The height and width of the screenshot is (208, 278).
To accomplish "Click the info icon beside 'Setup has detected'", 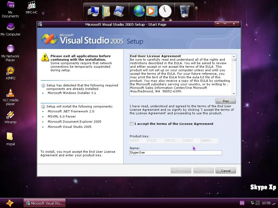I will tap(43, 85).
